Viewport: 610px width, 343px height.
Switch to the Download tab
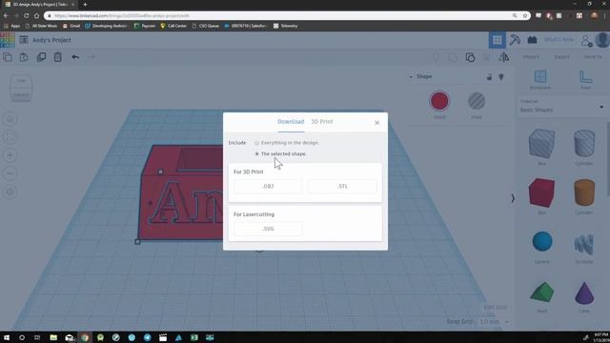291,122
